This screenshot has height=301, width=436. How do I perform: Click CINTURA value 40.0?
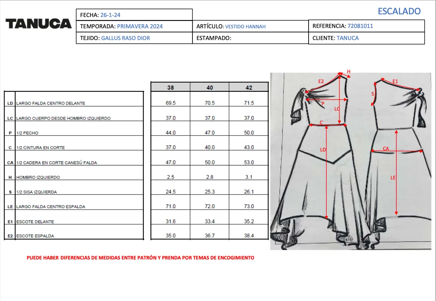(209, 147)
